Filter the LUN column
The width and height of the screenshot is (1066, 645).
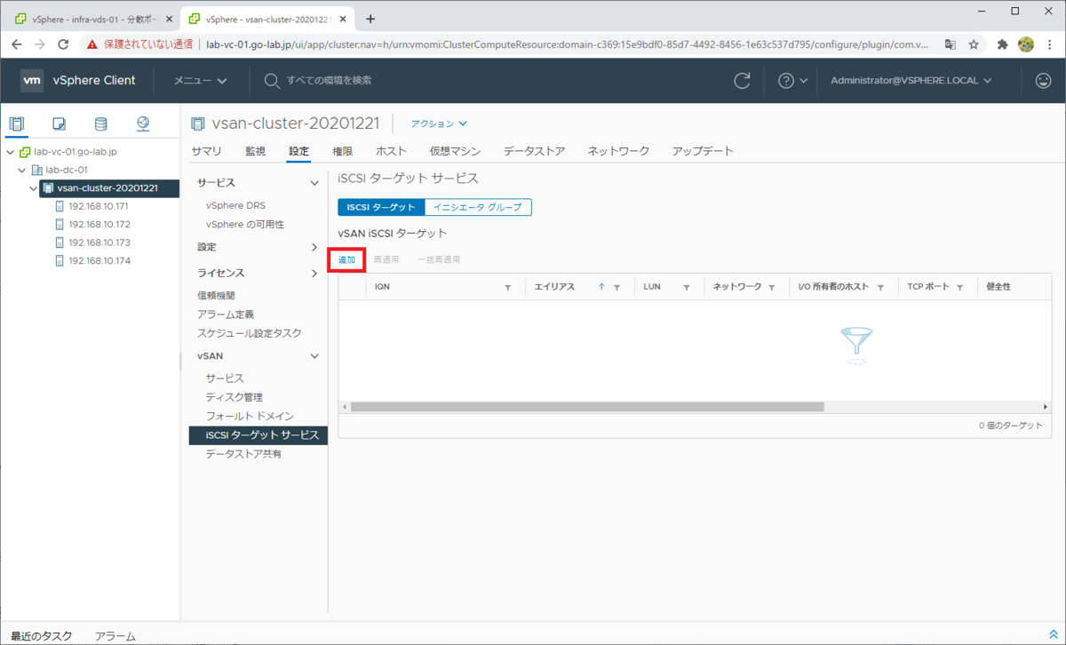click(x=687, y=288)
